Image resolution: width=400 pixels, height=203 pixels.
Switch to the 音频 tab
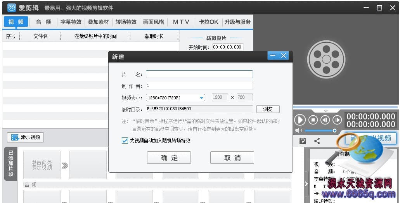click(x=43, y=22)
